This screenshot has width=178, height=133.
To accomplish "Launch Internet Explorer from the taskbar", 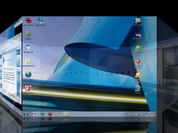I will 42,114.
